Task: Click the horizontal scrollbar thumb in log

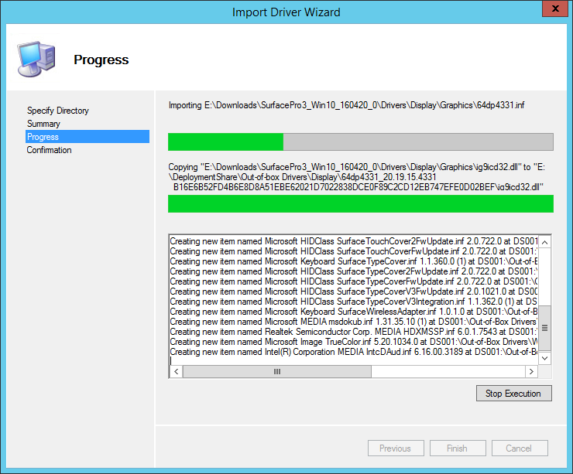Action: [277, 372]
